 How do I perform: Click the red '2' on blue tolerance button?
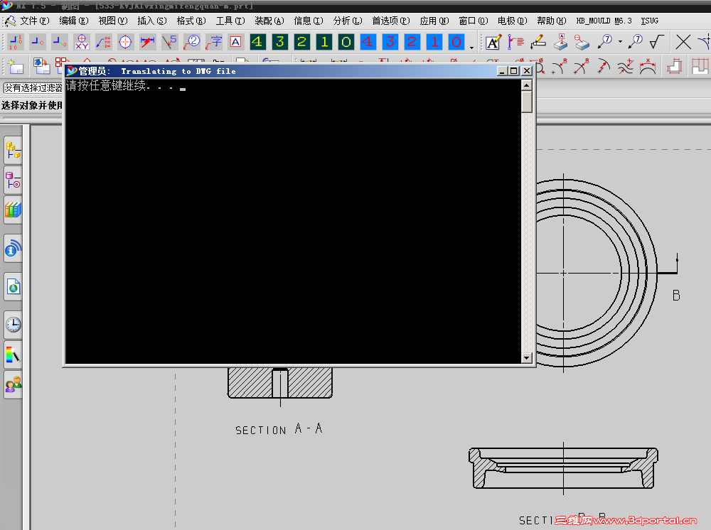[412, 42]
